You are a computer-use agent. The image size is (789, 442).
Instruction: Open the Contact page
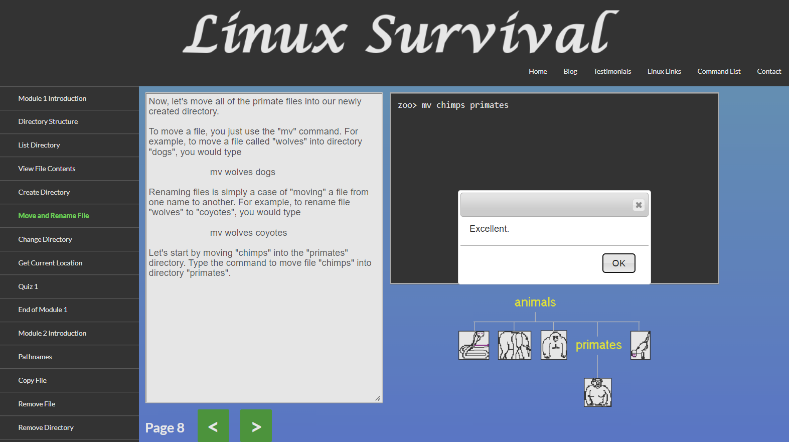pos(769,71)
